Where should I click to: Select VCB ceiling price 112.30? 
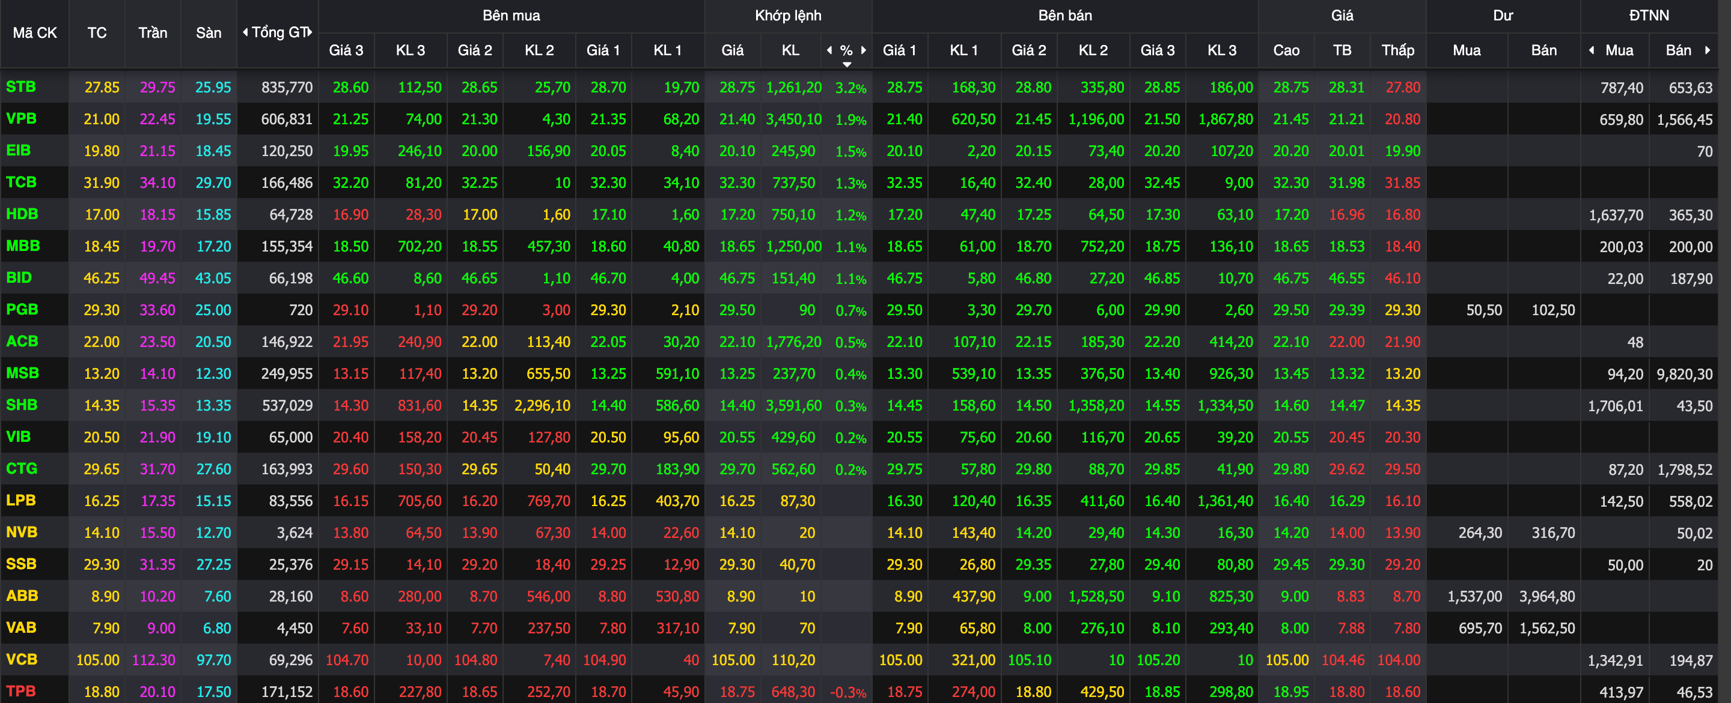coord(154,660)
